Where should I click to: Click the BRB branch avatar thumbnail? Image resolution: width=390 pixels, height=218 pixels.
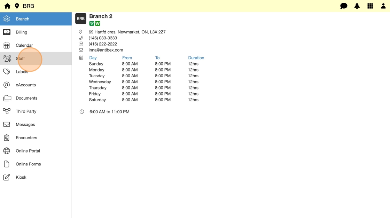[x=81, y=19]
